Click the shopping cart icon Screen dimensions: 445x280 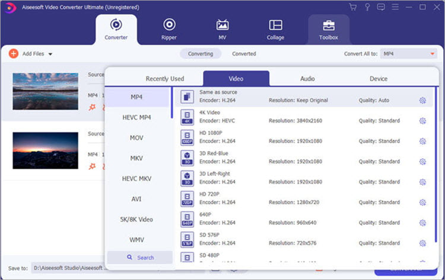click(353, 7)
